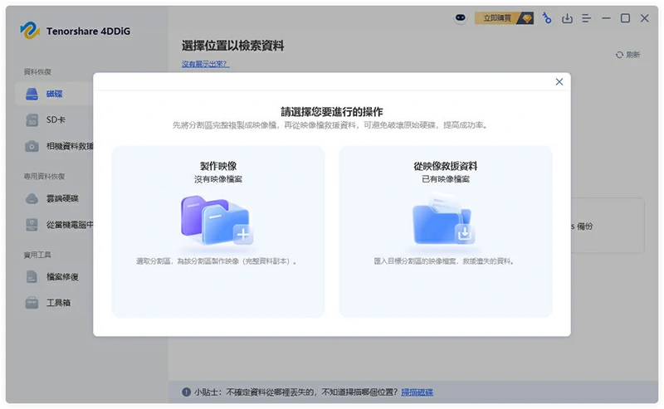Image resolution: width=664 pixels, height=409 pixels.
Task: Close the operation selection dialog
Action: point(559,81)
